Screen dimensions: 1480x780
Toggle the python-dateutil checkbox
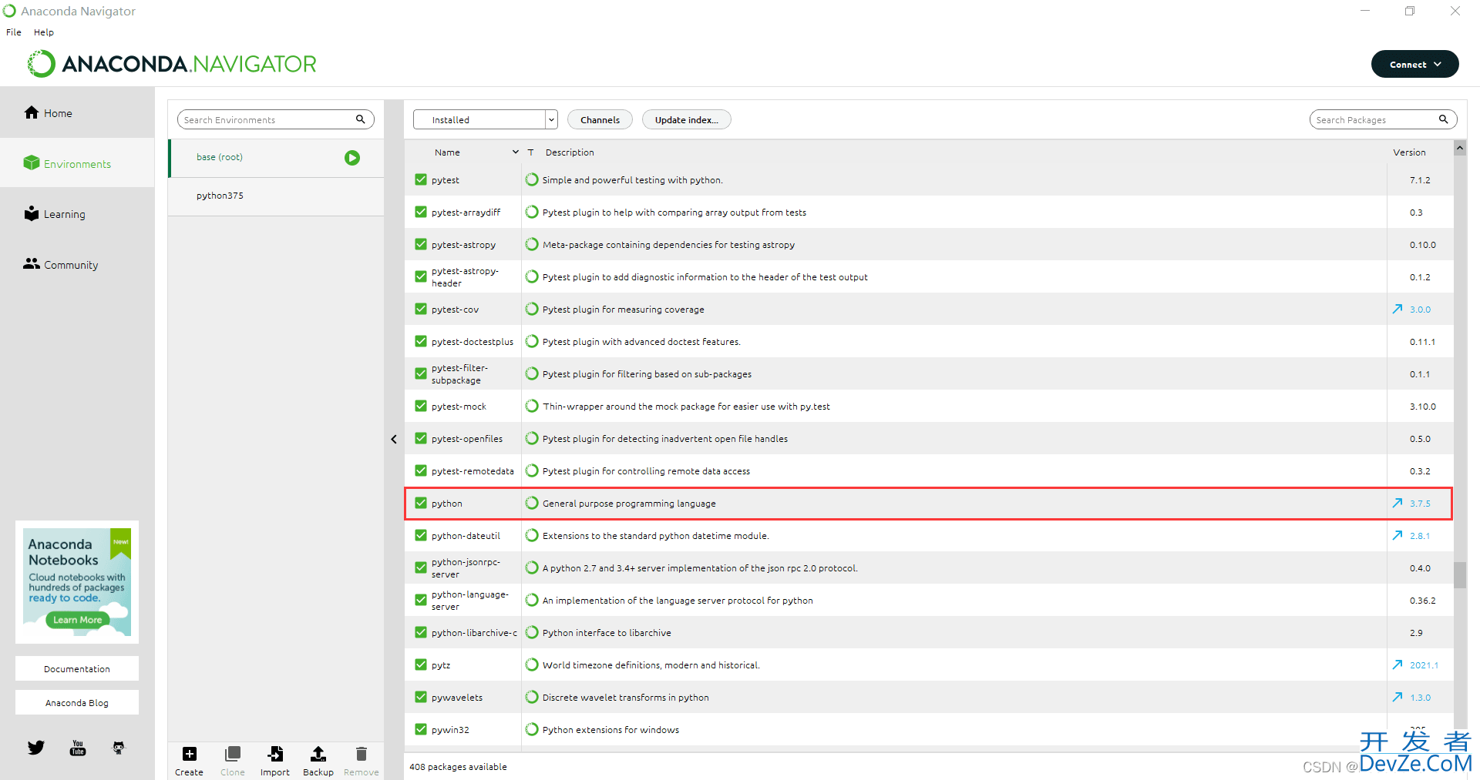coord(421,535)
